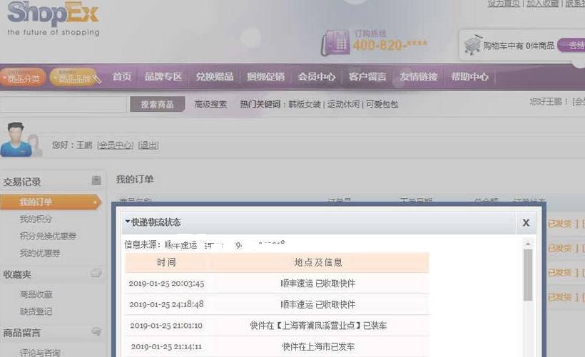The width and height of the screenshot is (585, 357).
Task: Click 快件在上海市已发车 cell
Action: coord(318,346)
